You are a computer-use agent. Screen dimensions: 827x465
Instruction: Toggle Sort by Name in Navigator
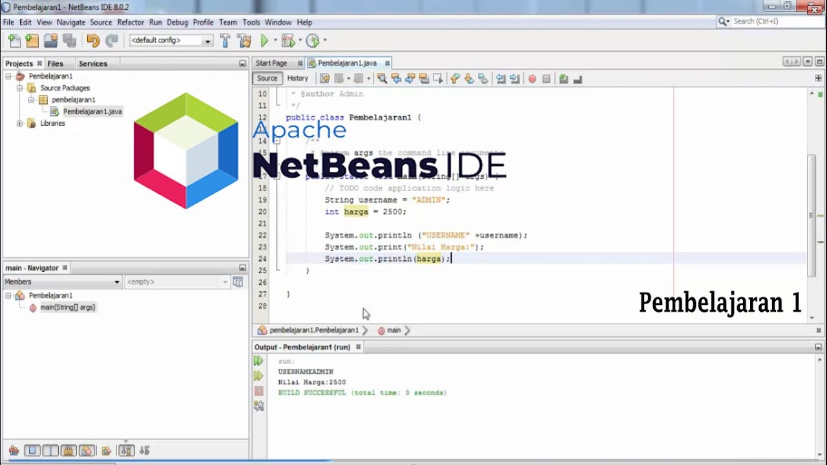(x=127, y=451)
